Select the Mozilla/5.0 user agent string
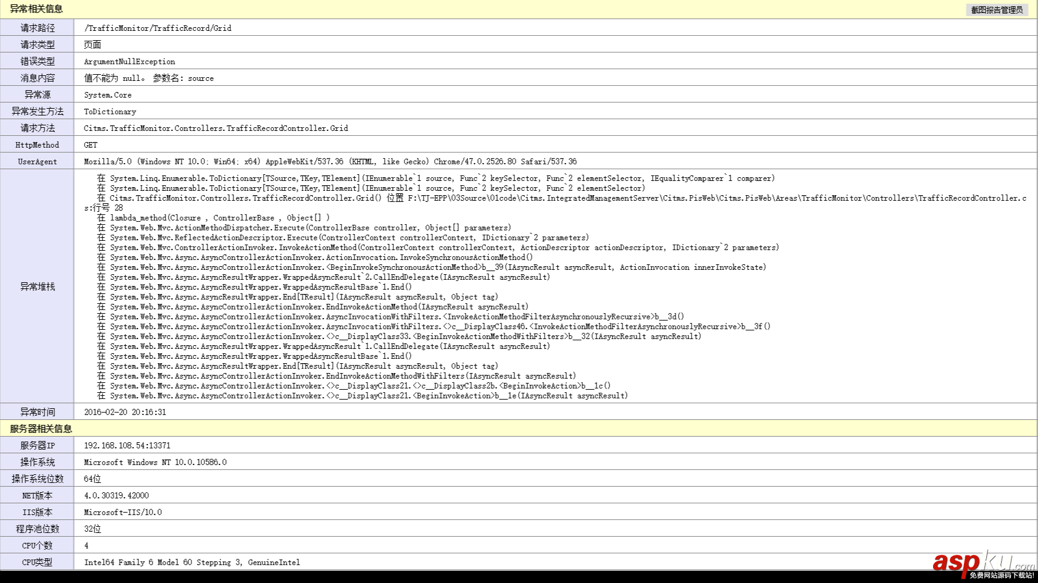 tap(330, 161)
